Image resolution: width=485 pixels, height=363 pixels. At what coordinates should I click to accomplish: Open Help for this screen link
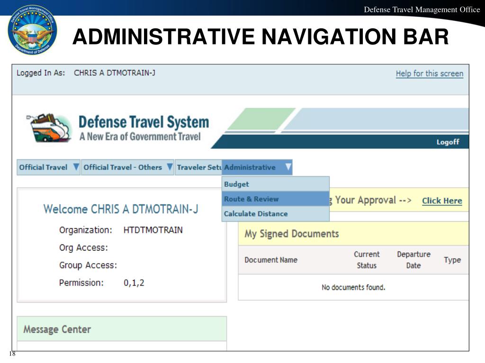(x=430, y=73)
